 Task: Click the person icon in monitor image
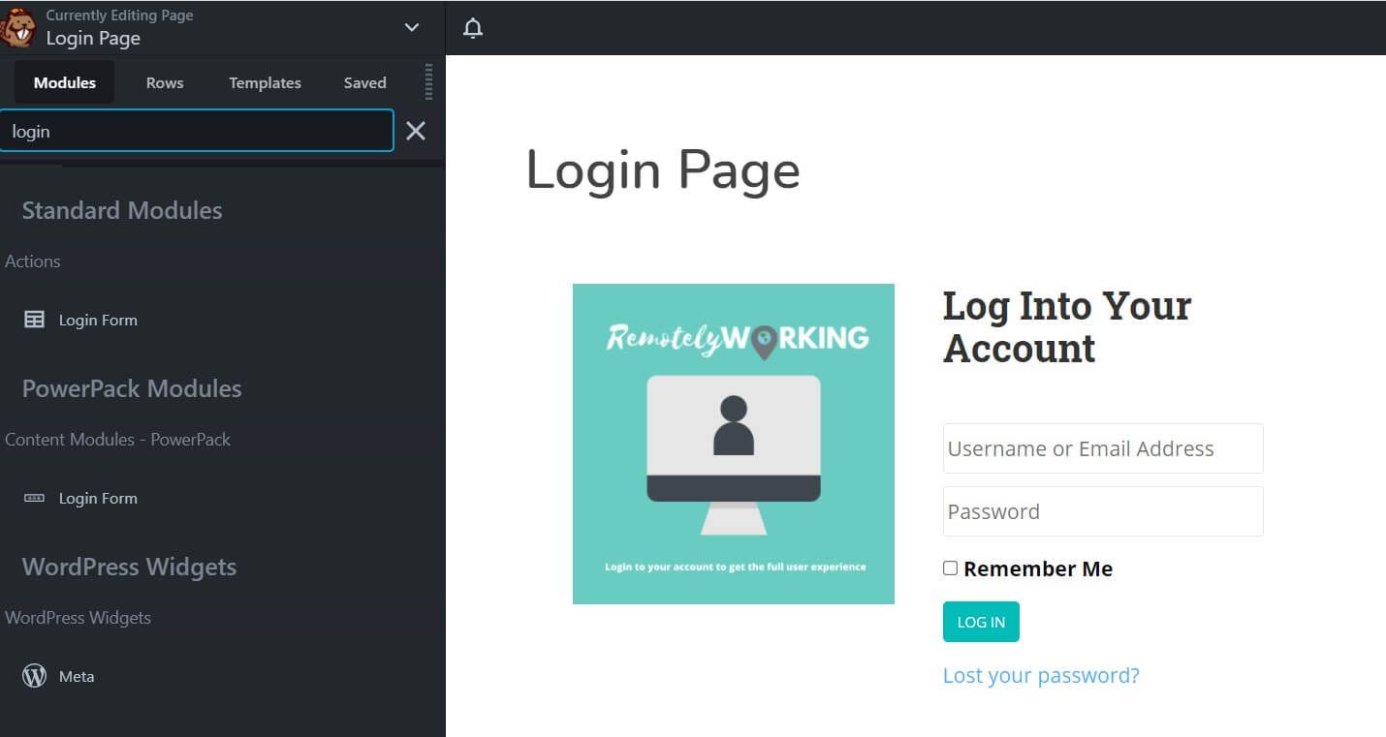click(734, 425)
